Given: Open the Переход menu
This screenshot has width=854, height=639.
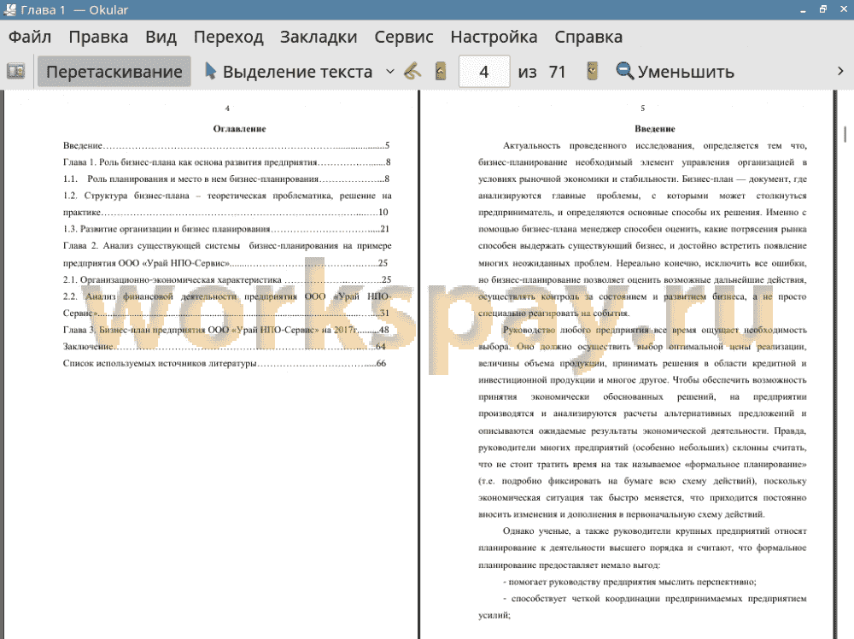Looking at the screenshot, I should click(229, 37).
